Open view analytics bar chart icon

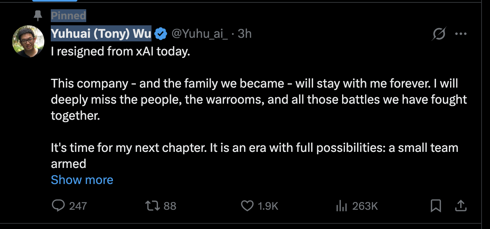point(342,206)
